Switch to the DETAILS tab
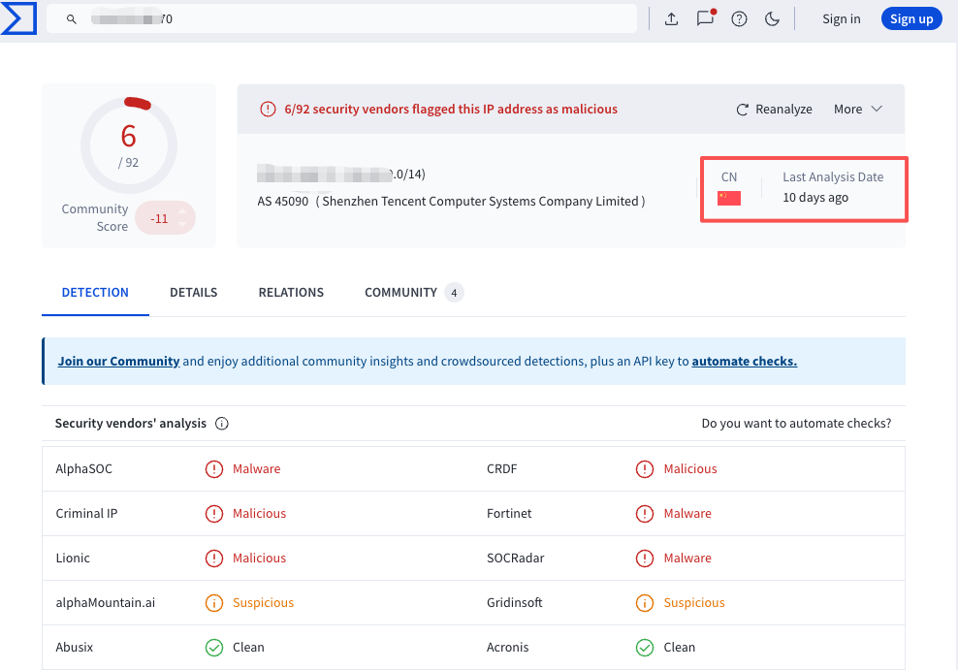This screenshot has width=958, height=670. [193, 292]
